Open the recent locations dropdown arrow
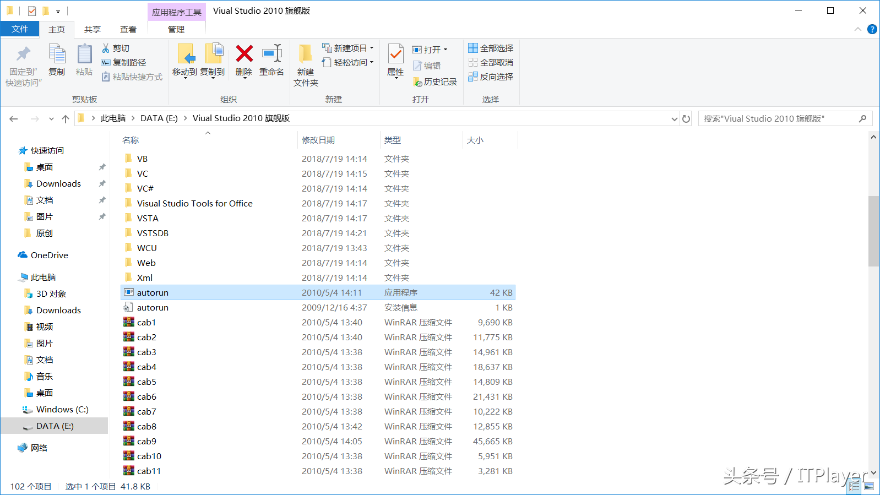The height and width of the screenshot is (495, 880). click(51, 118)
